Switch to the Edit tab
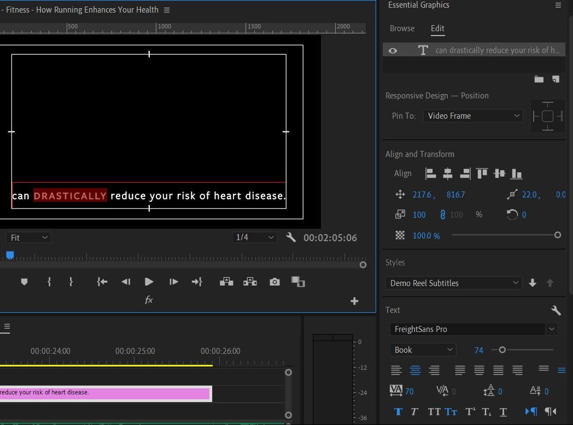This screenshot has width=573, height=425. (x=437, y=28)
